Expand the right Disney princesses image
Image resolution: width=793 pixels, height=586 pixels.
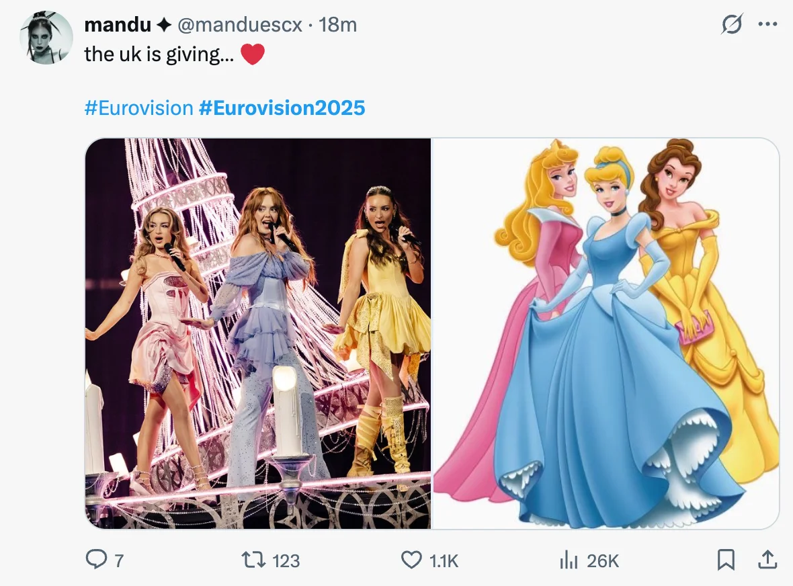click(x=606, y=333)
